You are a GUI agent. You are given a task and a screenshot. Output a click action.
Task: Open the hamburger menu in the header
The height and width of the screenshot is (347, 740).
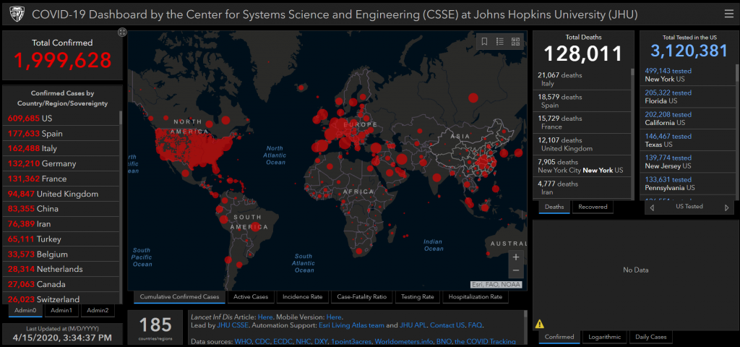click(728, 14)
